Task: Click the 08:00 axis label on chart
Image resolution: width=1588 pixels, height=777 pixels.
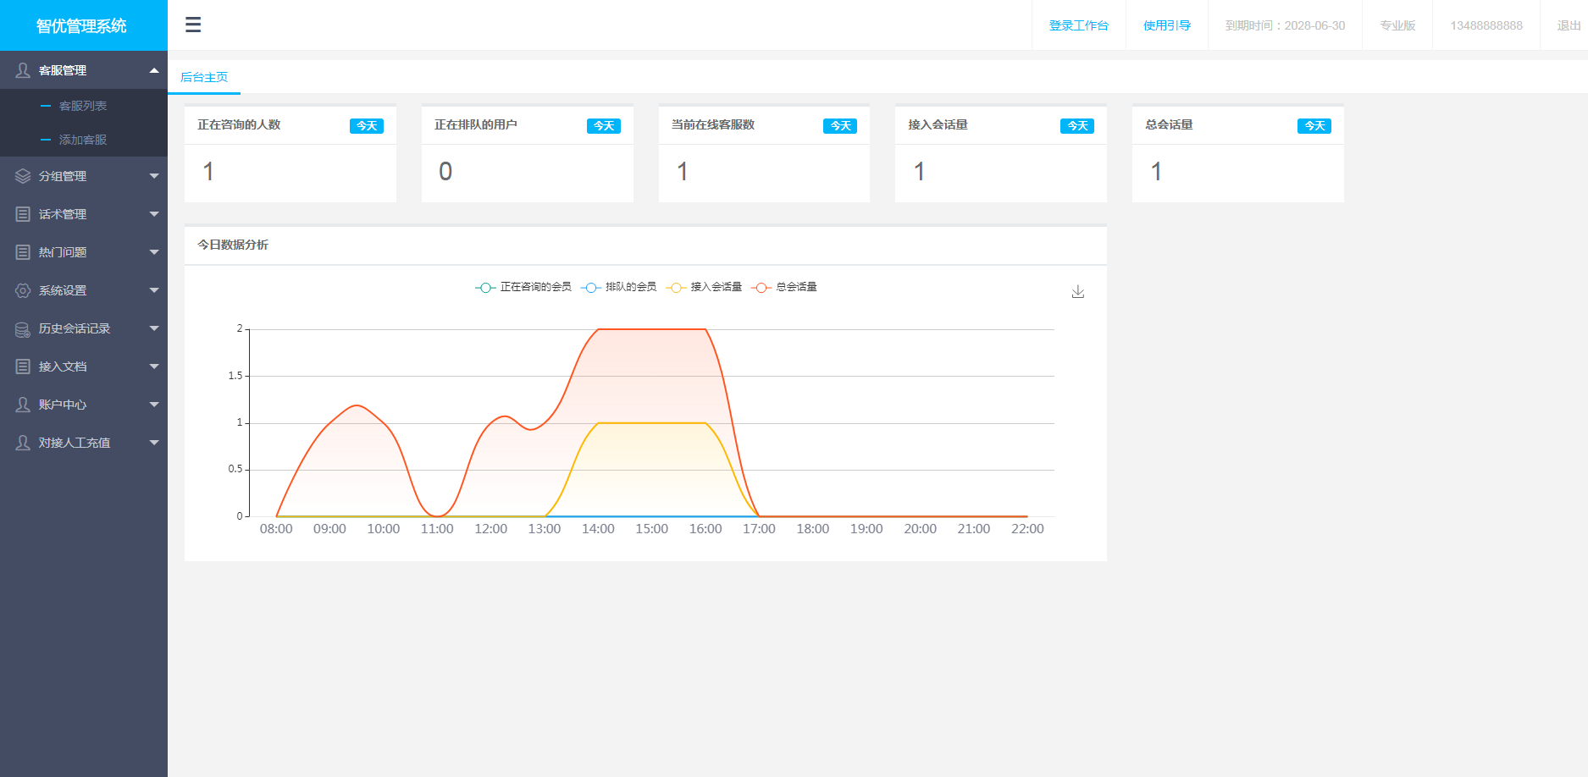Action: click(276, 529)
